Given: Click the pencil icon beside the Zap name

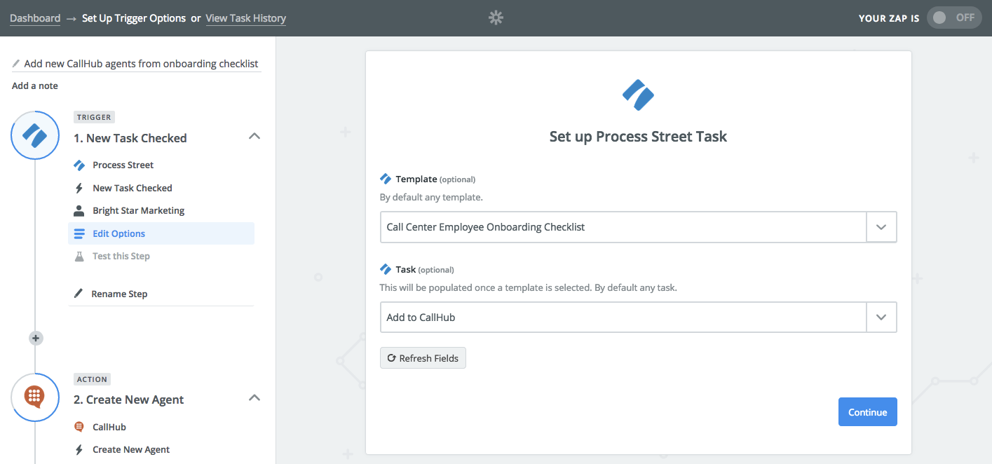Looking at the screenshot, I should (16, 64).
